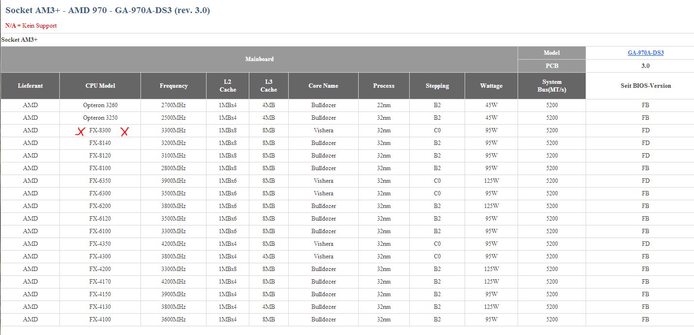Click the "Wattage" column header
The height and width of the screenshot is (335, 694).
click(491, 86)
